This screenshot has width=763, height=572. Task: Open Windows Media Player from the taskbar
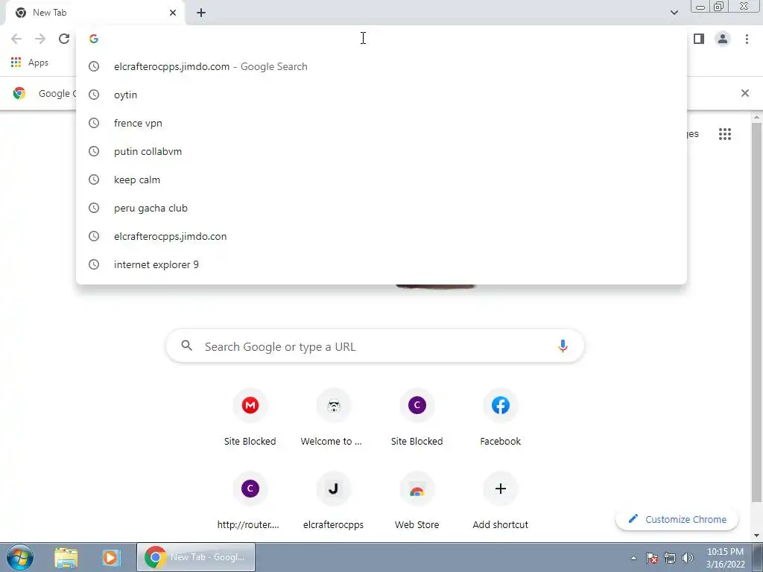[111, 557]
